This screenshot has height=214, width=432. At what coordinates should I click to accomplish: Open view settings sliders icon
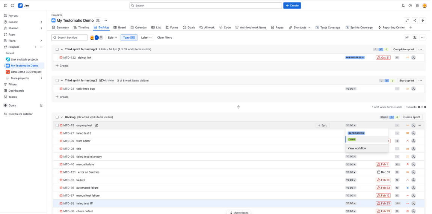click(415, 38)
